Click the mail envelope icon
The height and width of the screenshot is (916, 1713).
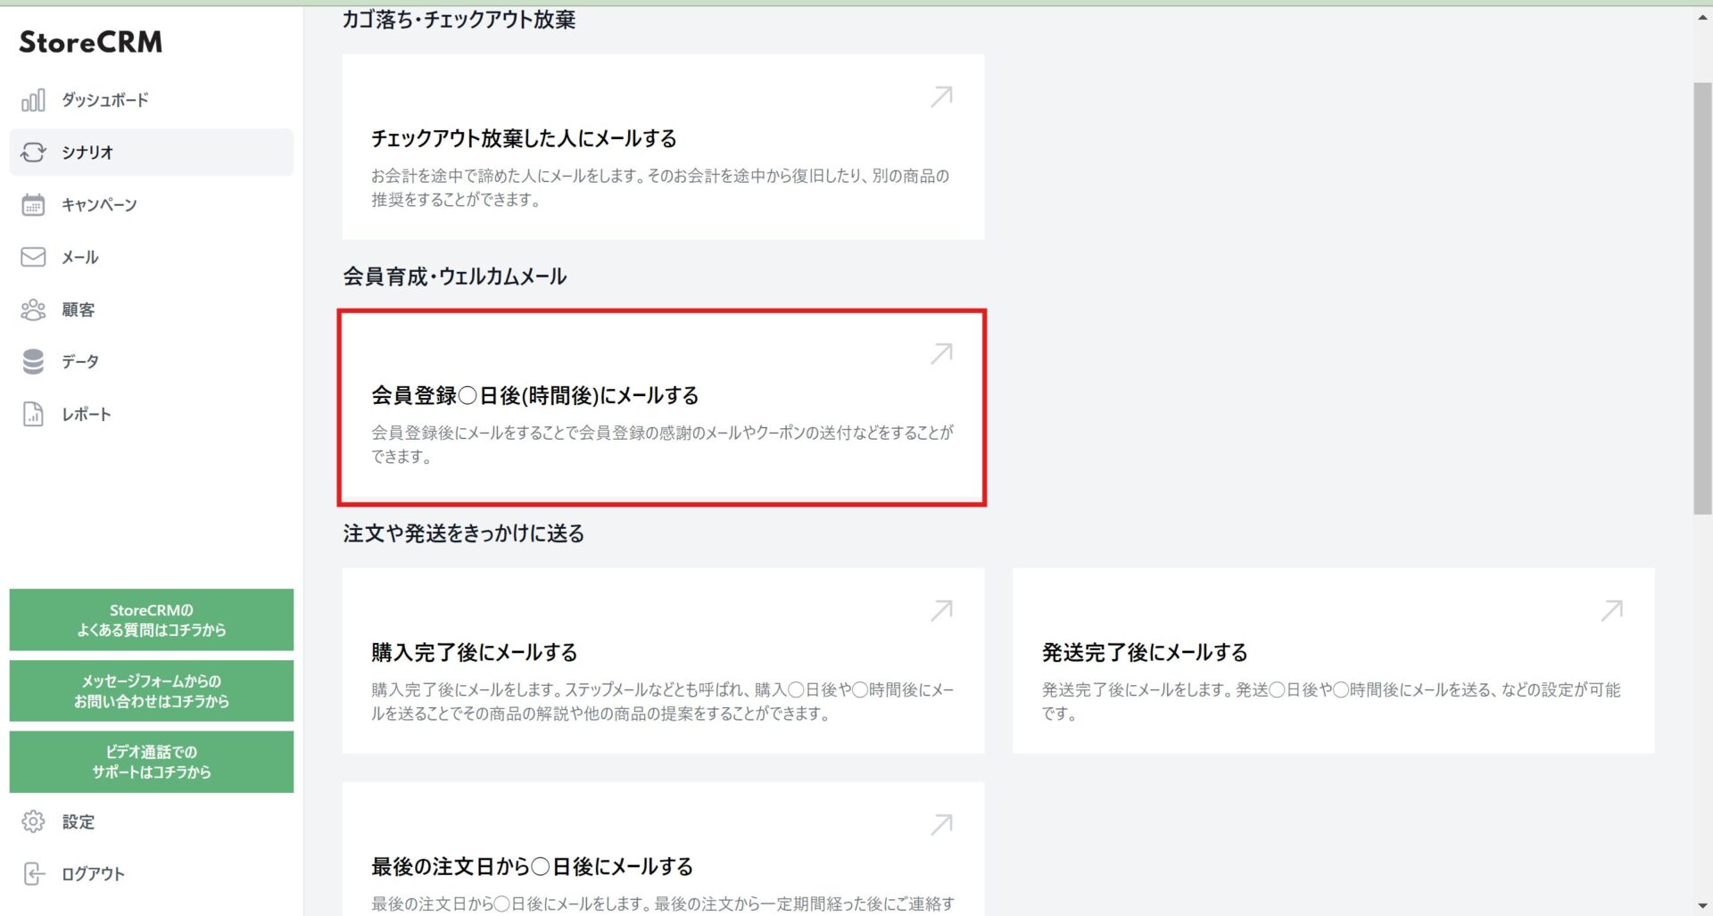click(33, 257)
